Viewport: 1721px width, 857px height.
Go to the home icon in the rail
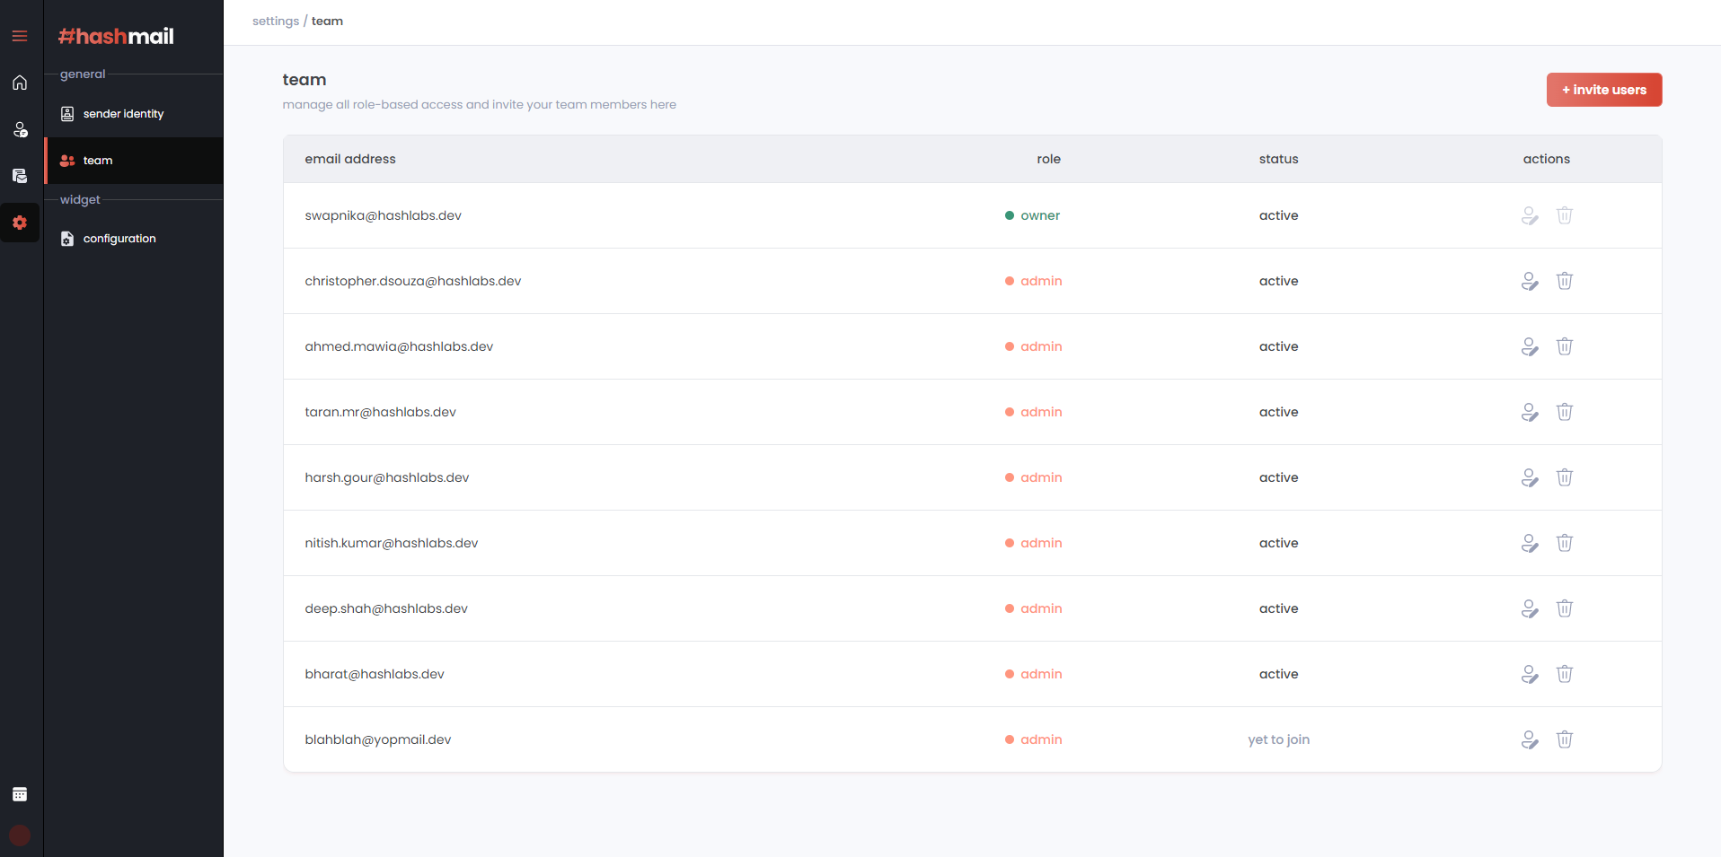(20, 83)
